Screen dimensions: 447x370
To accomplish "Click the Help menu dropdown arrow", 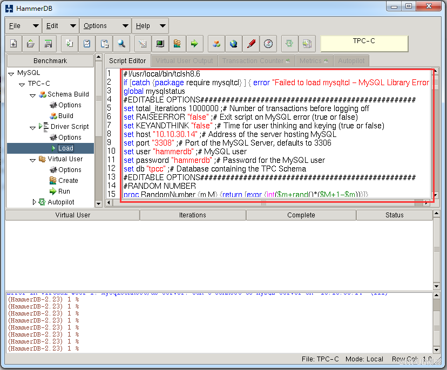I will [x=162, y=26].
